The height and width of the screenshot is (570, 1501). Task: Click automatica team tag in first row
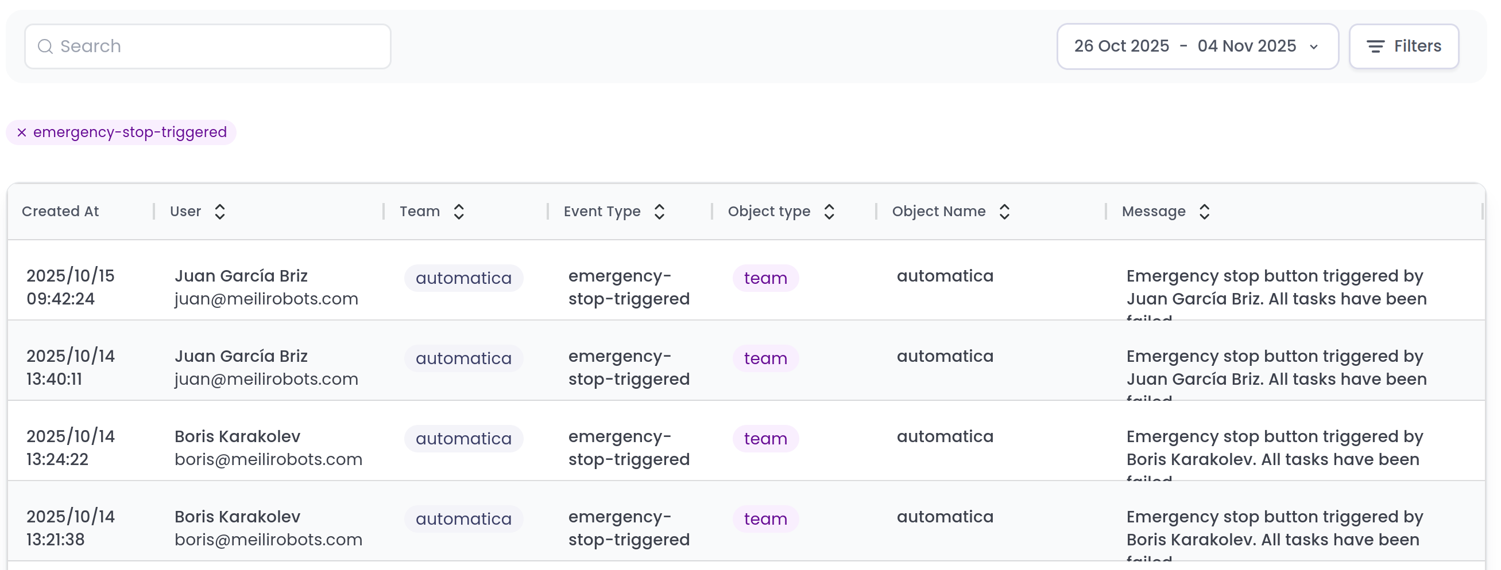pyautogui.click(x=463, y=278)
